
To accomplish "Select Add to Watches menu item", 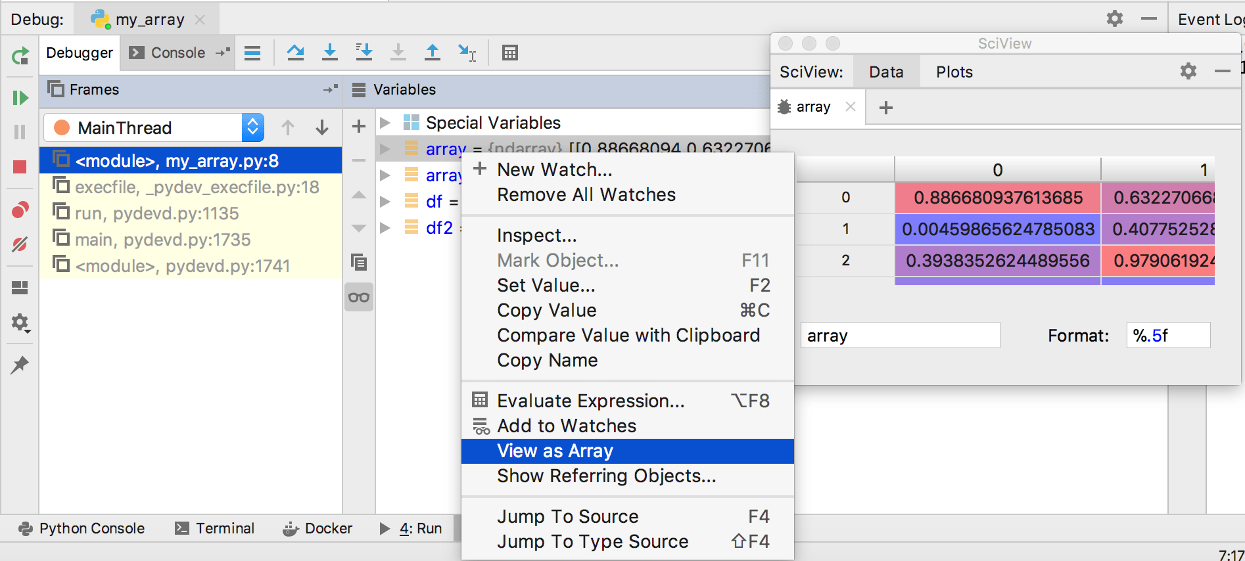I will point(628,426).
